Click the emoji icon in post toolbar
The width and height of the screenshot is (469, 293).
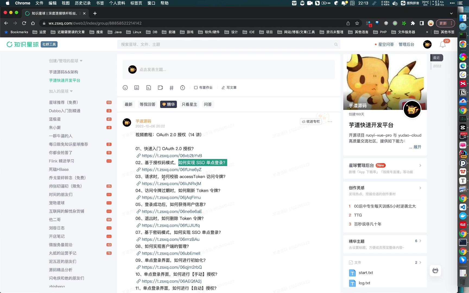click(125, 88)
